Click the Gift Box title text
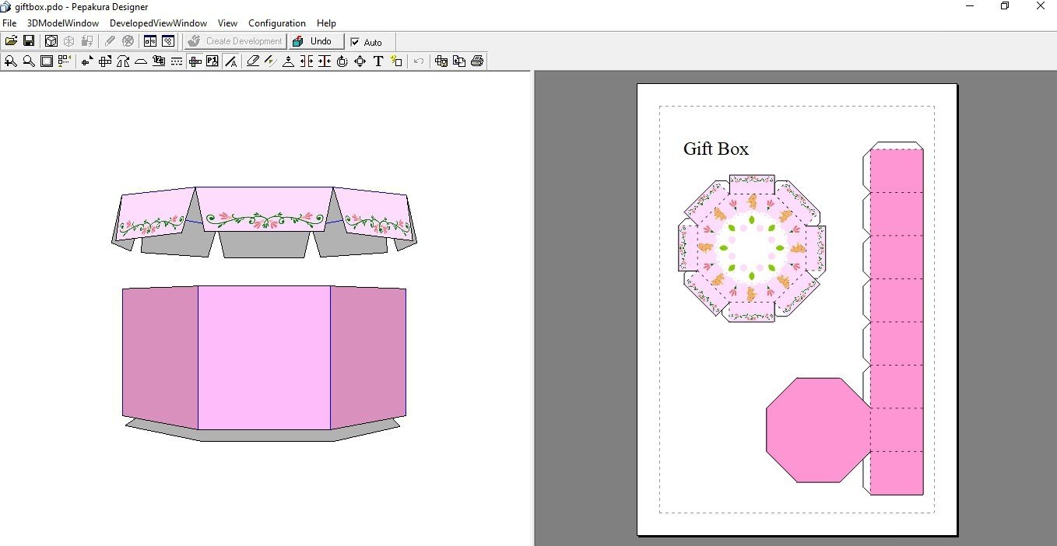This screenshot has width=1057, height=546. pos(716,149)
